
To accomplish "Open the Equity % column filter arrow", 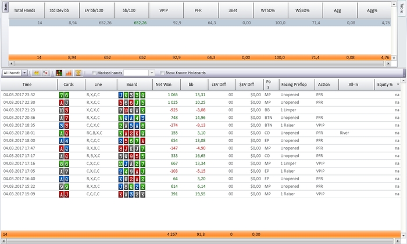I will (398, 85).
